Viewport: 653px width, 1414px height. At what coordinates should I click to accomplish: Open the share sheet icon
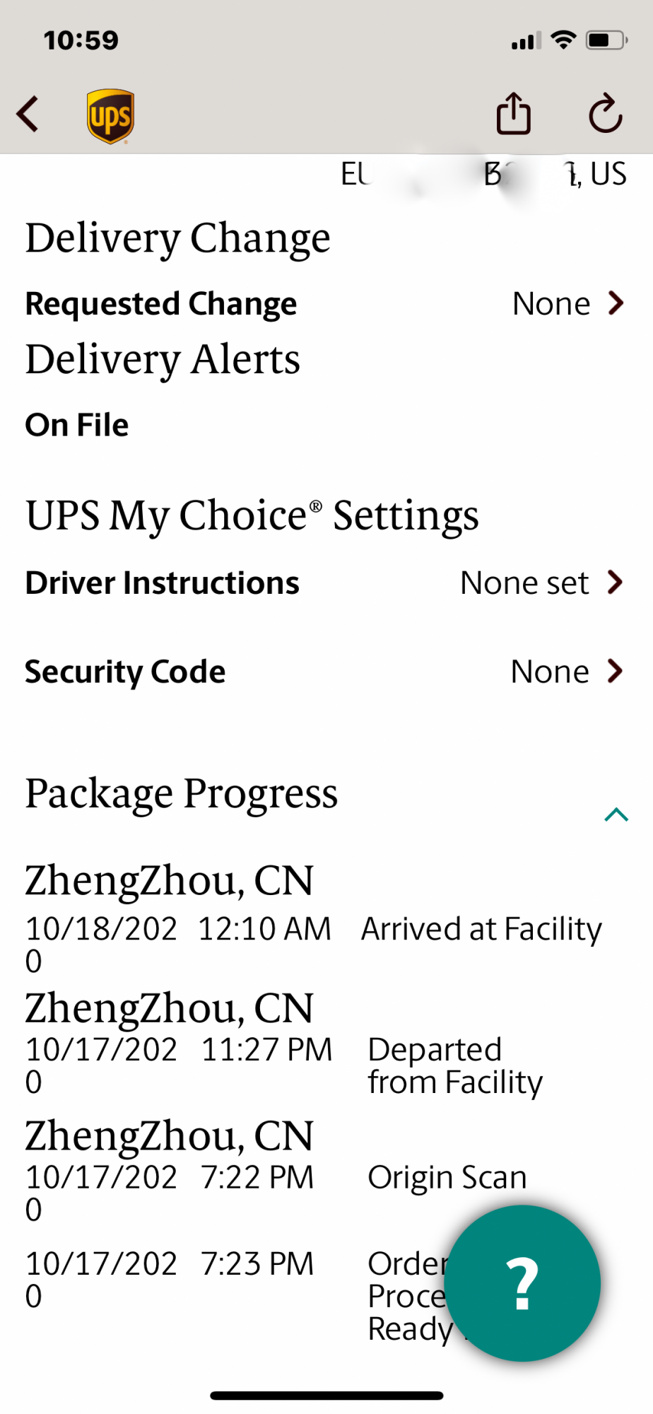coord(513,114)
